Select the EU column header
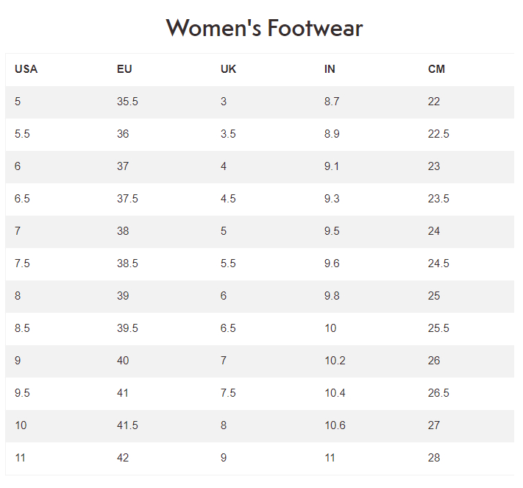 click(124, 69)
